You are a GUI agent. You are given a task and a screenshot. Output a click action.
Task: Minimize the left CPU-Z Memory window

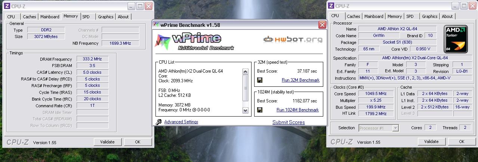[x=131, y=6]
